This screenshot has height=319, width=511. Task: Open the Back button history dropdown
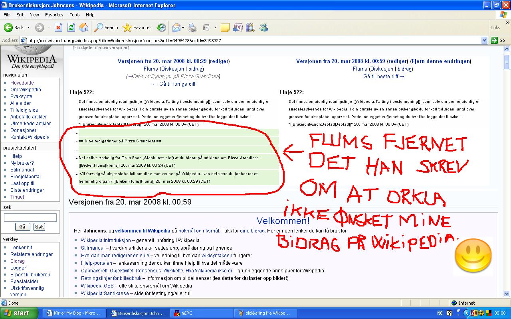pyautogui.click(x=28, y=28)
